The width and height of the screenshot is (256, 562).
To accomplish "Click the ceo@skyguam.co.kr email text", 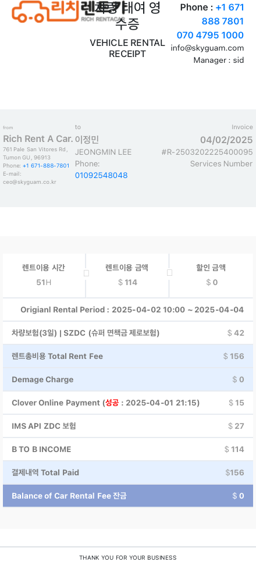I will [x=30, y=182].
